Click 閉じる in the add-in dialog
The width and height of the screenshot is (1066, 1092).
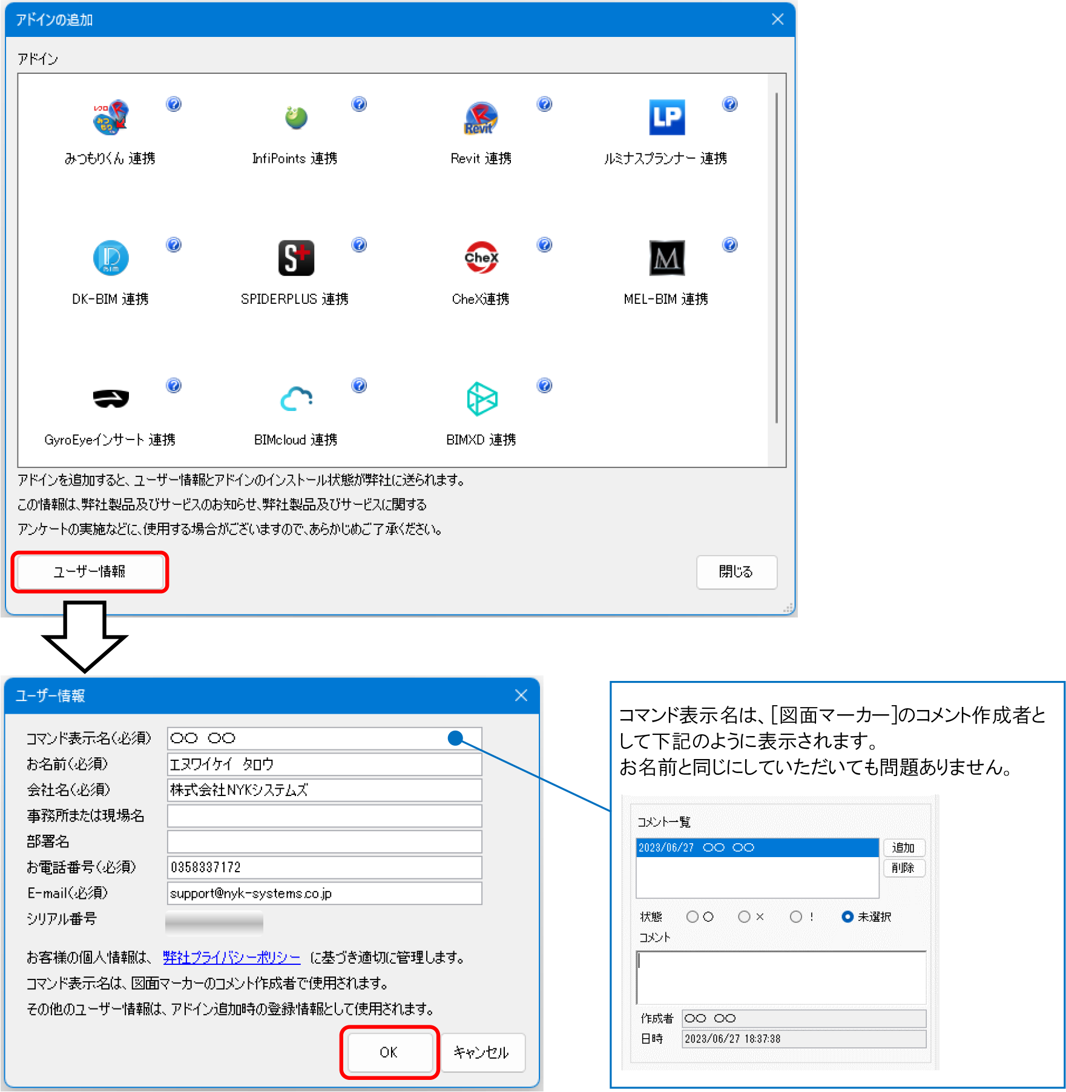[x=736, y=572]
